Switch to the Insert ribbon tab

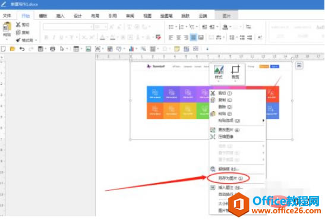tap(61, 16)
